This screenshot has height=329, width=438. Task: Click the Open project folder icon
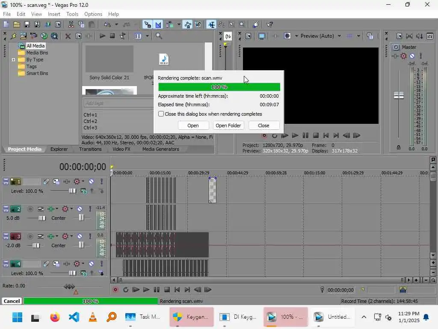coord(17,24)
